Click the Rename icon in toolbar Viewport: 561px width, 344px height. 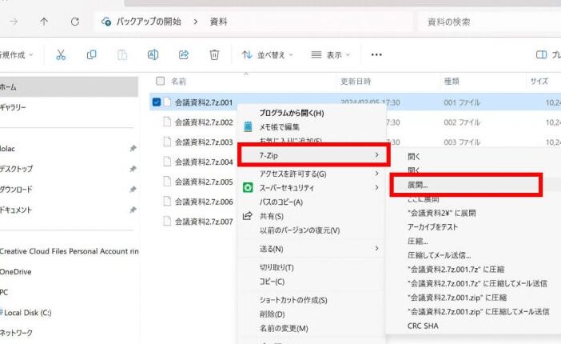(x=153, y=54)
